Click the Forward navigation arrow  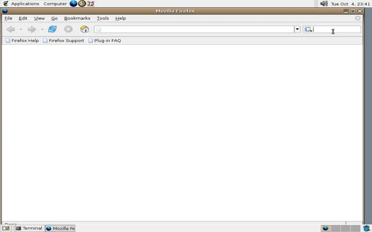click(x=32, y=29)
